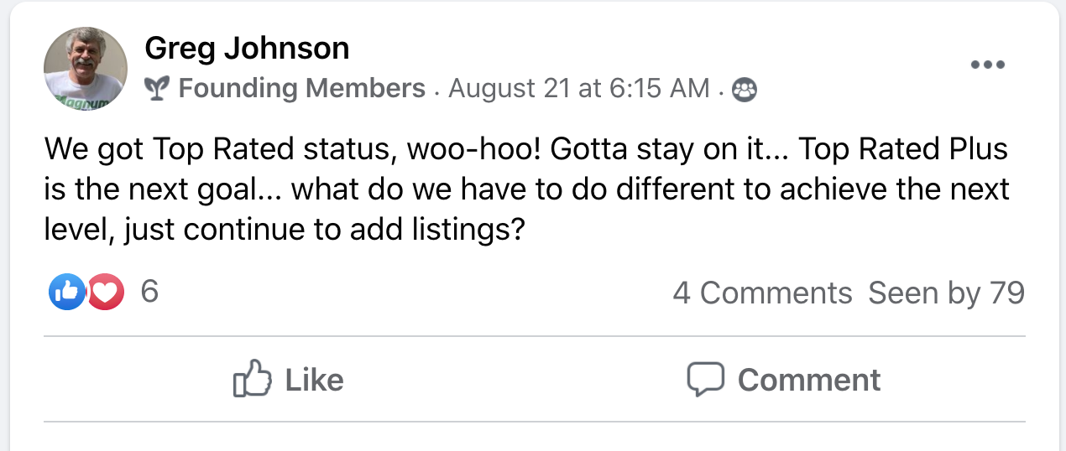Click the group audience privacy icon
The width and height of the screenshot is (1066, 451).
click(x=744, y=90)
